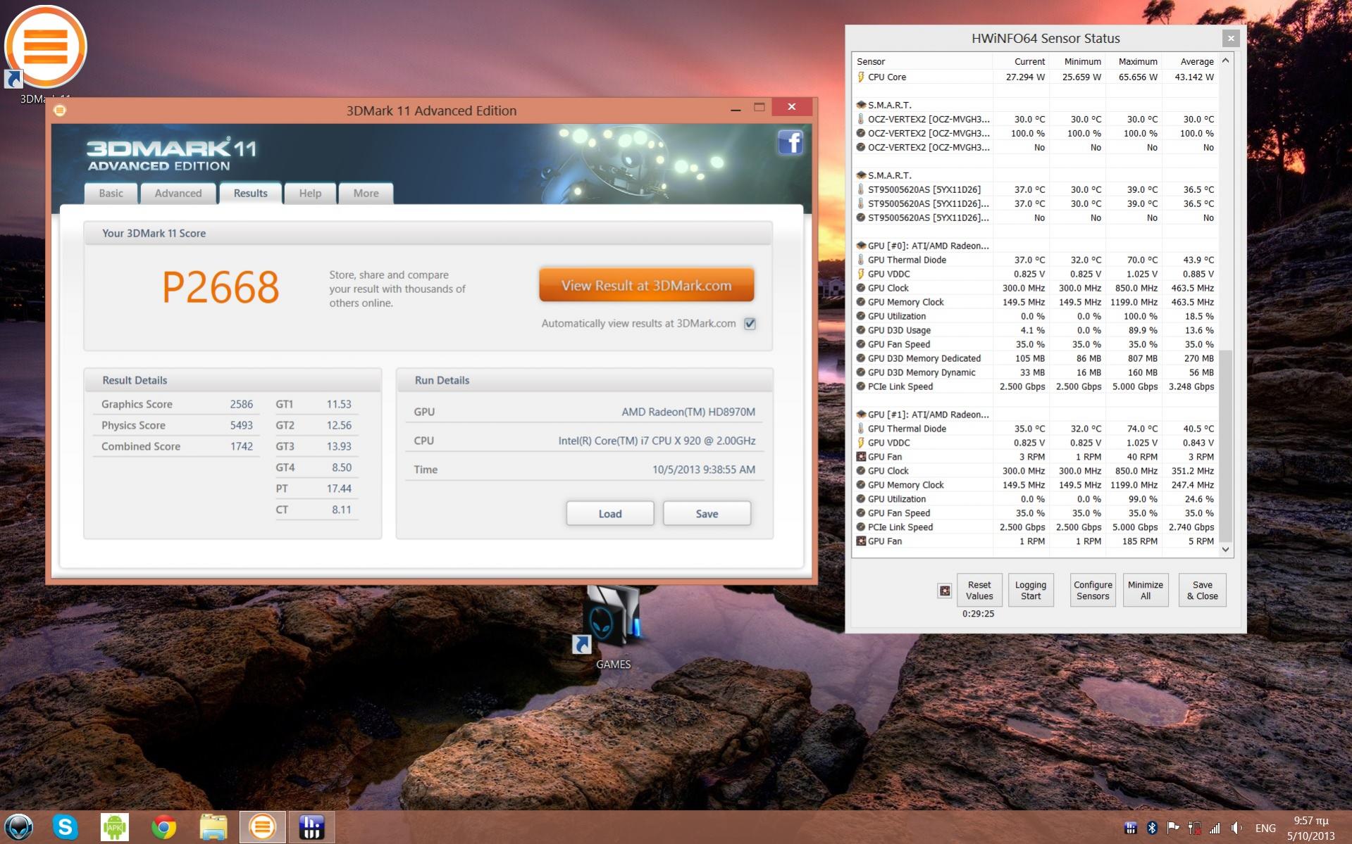Click the GPU #0 Thermal Diode icon
This screenshot has width=1352, height=844.
click(860, 260)
